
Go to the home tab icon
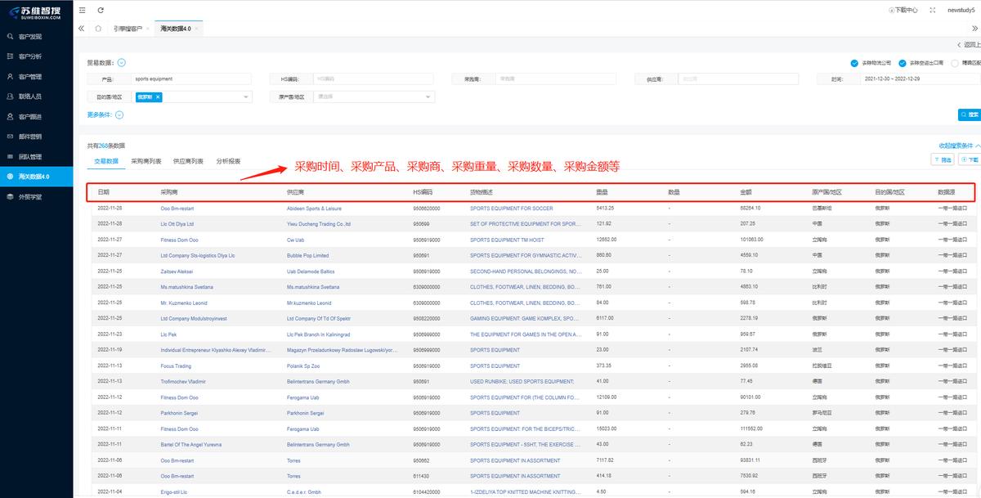click(x=98, y=29)
